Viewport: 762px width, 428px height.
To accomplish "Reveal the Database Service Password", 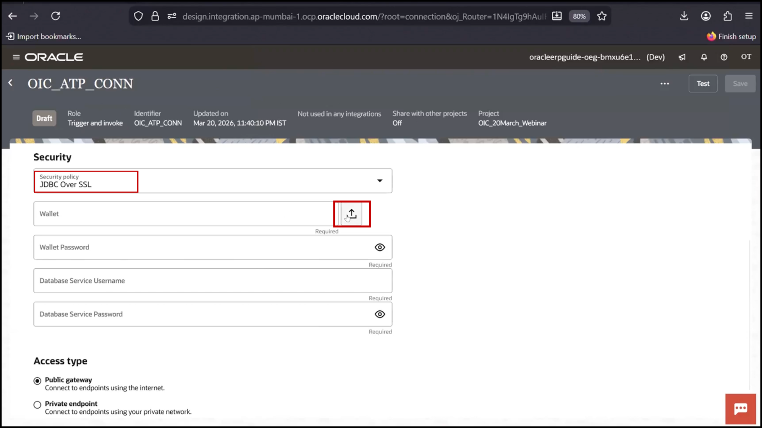I will pos(380,314).
